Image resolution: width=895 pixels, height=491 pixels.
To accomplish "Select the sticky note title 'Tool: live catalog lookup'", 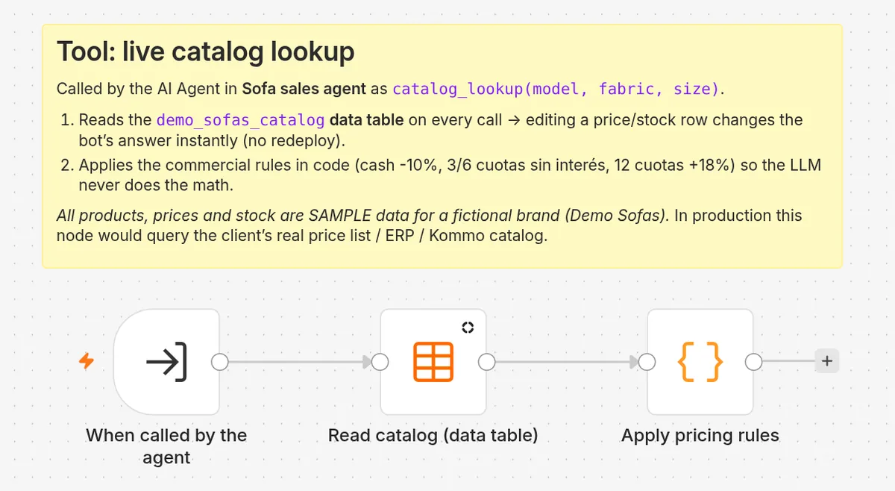I will click(x=206, y=52).
